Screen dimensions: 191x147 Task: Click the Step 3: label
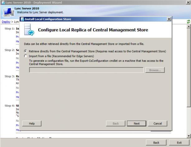tap(10, 76)
